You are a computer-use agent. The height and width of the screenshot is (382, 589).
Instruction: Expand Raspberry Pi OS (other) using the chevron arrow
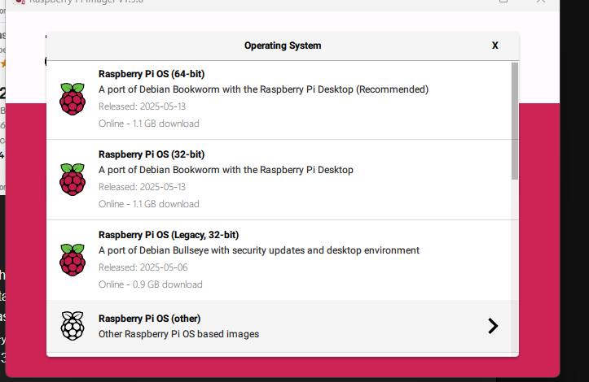[x=492, y=326]
